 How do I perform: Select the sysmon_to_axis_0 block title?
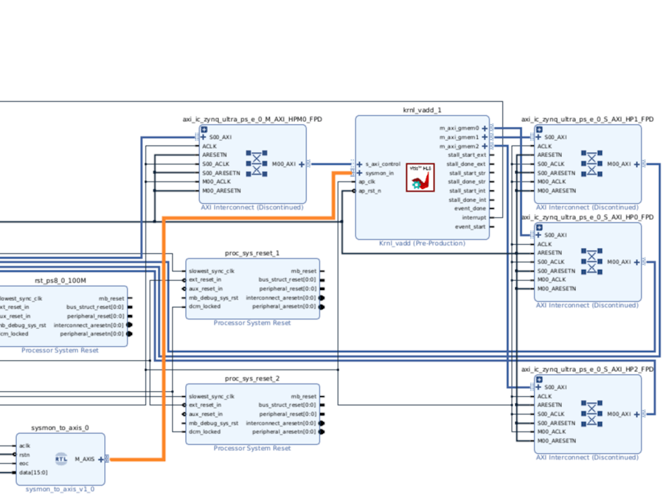(60, 428)
